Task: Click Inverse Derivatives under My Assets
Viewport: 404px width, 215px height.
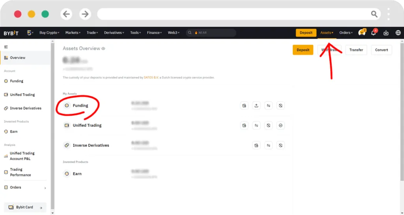Action: pos(91,146)
